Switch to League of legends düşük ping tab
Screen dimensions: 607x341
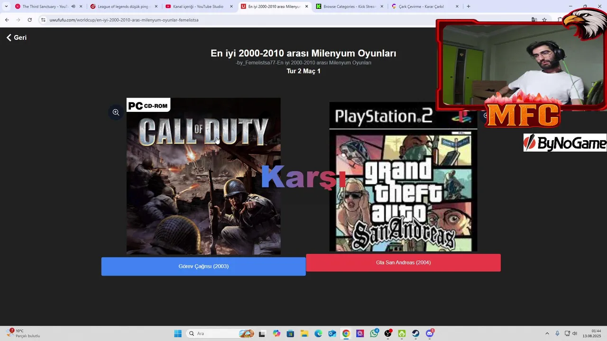(123, 7)
